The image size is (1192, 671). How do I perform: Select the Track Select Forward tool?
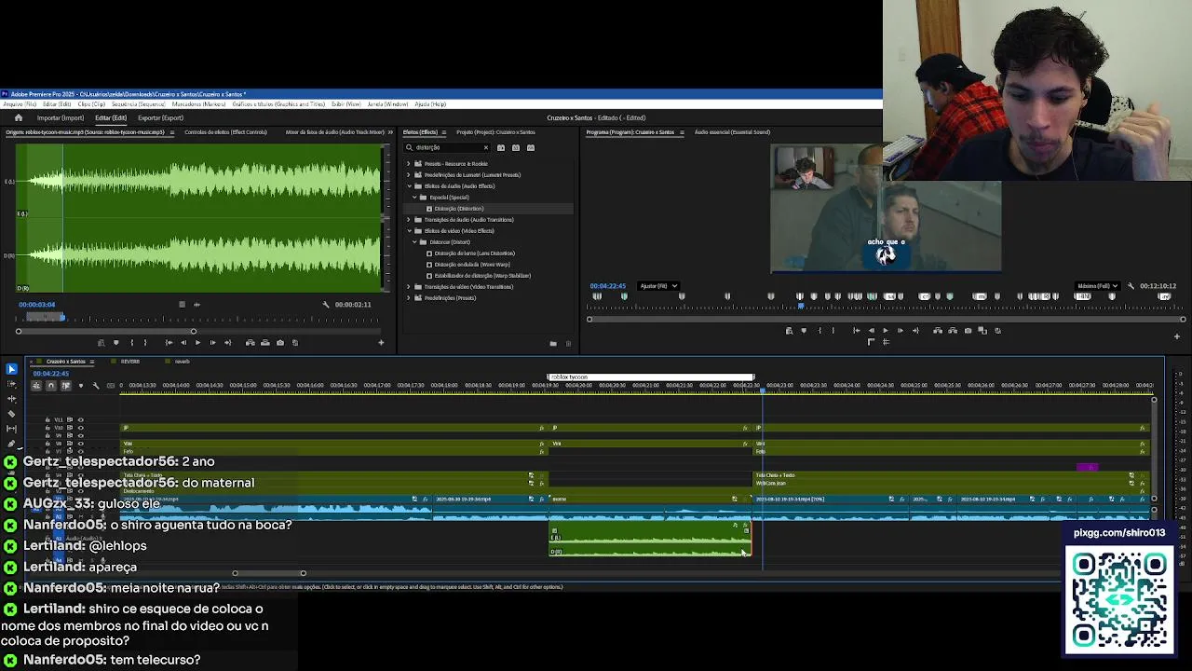(11, 384)
